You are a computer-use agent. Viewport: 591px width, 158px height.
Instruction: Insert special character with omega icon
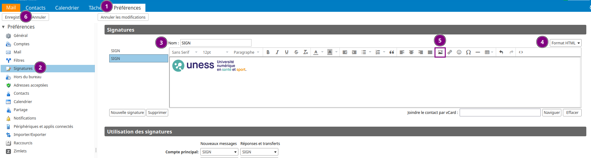pyautogui.click(x=468, y=52)
